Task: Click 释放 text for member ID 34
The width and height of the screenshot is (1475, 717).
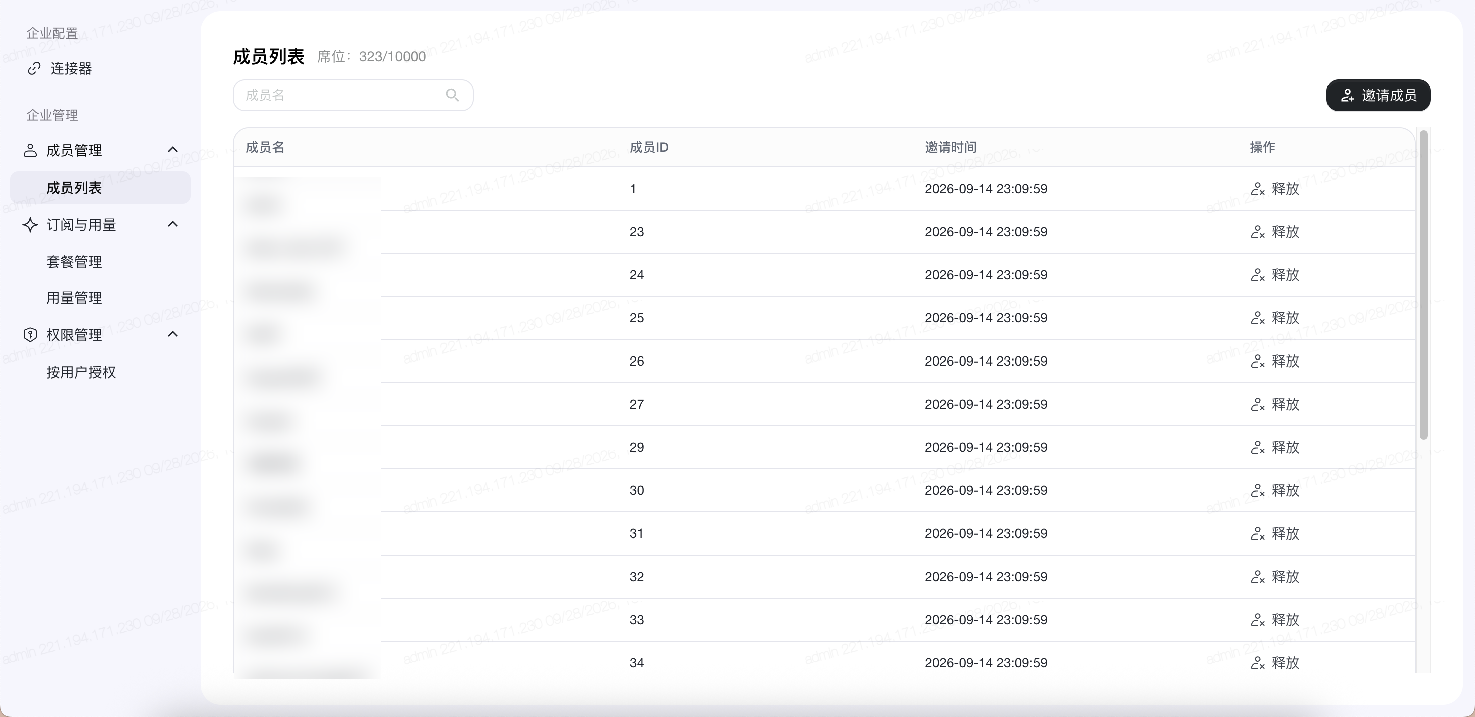Action: [x=1285, y=663]
